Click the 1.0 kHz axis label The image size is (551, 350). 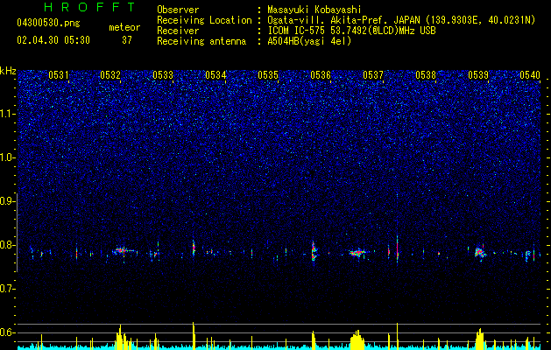click(x=8, y=157)
